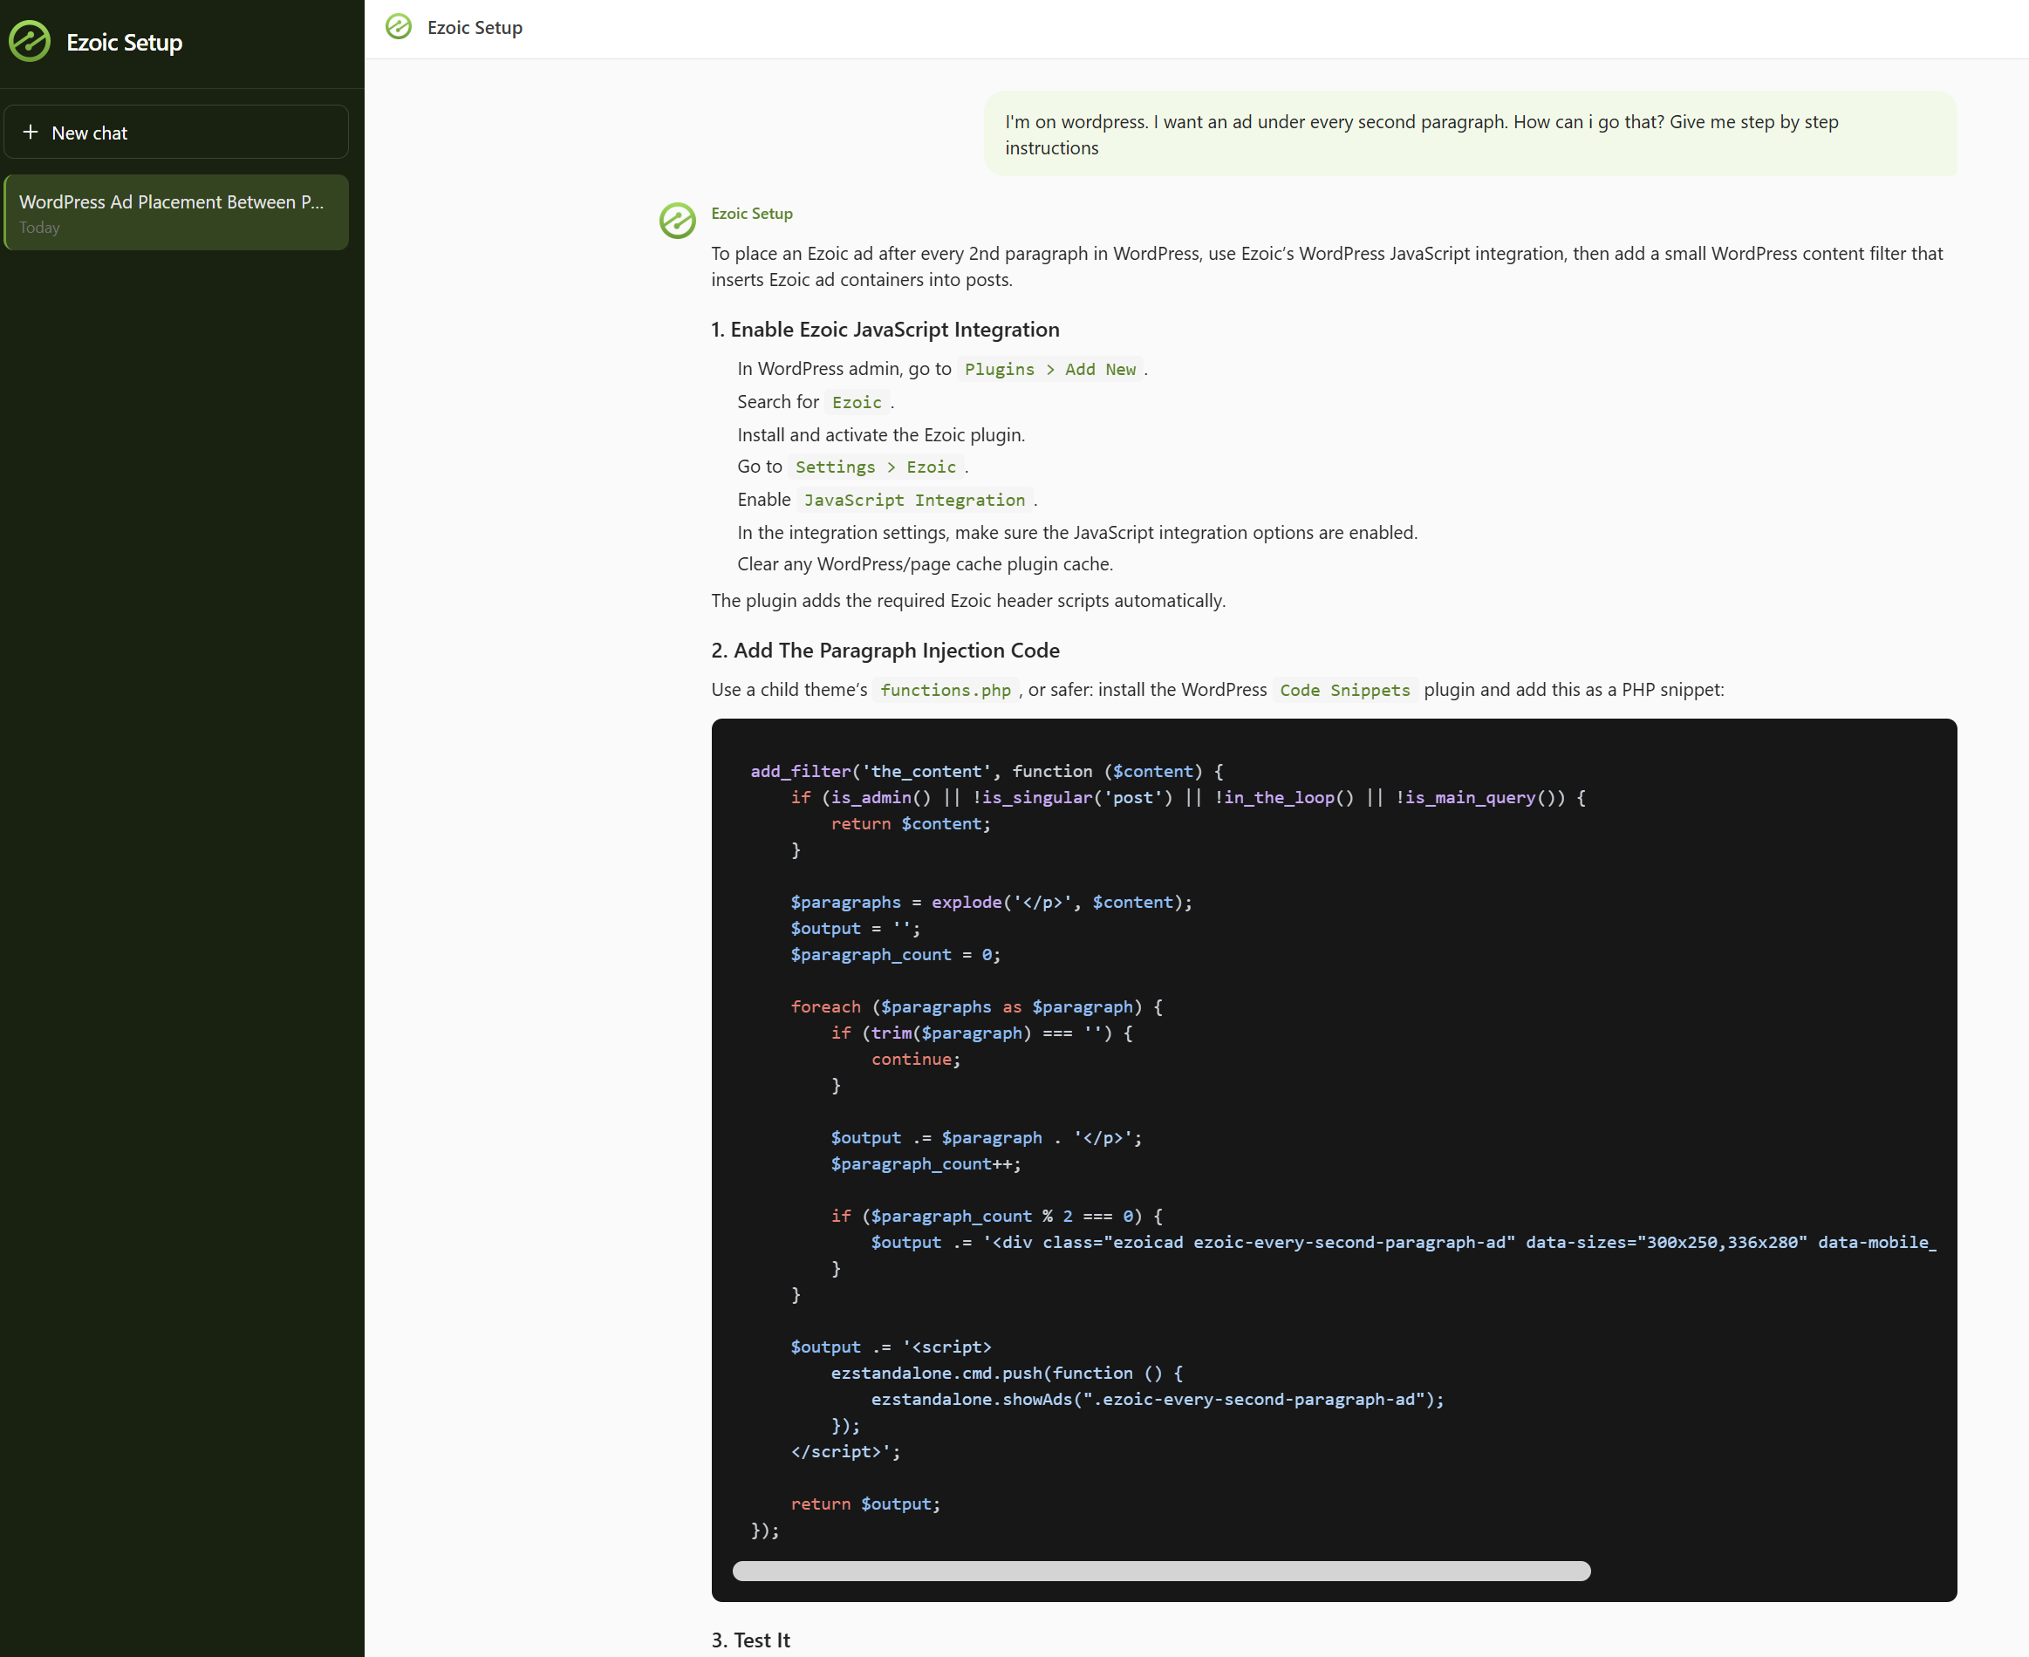Click the "Install and activate the Ezoic plugin." step
Image resolution: width=2029 pixels, height=1657 pixels.
pyautogui.click(x=880, y=435)
